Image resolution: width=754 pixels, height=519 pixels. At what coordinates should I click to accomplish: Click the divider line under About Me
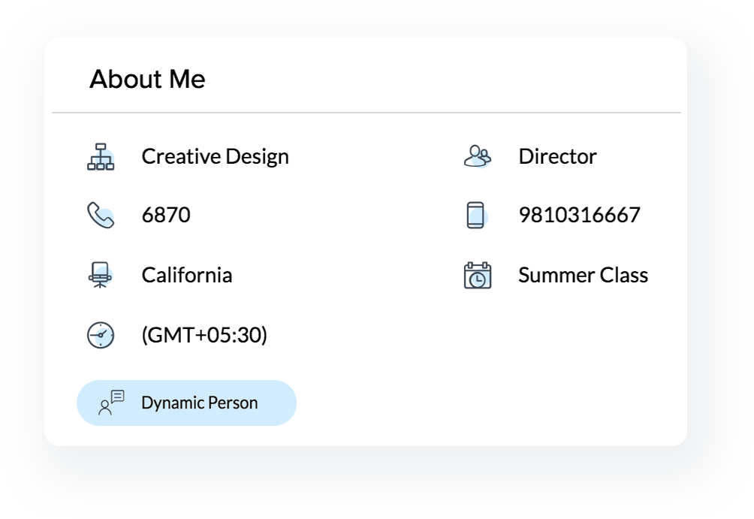point(366,113)
